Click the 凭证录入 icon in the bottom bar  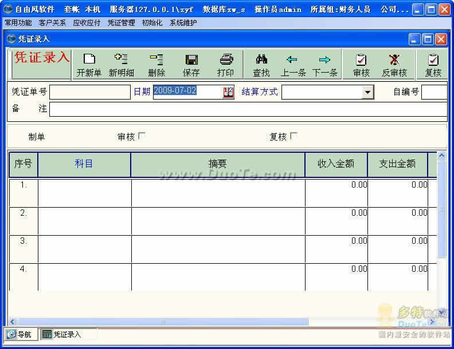coord(46,334)
